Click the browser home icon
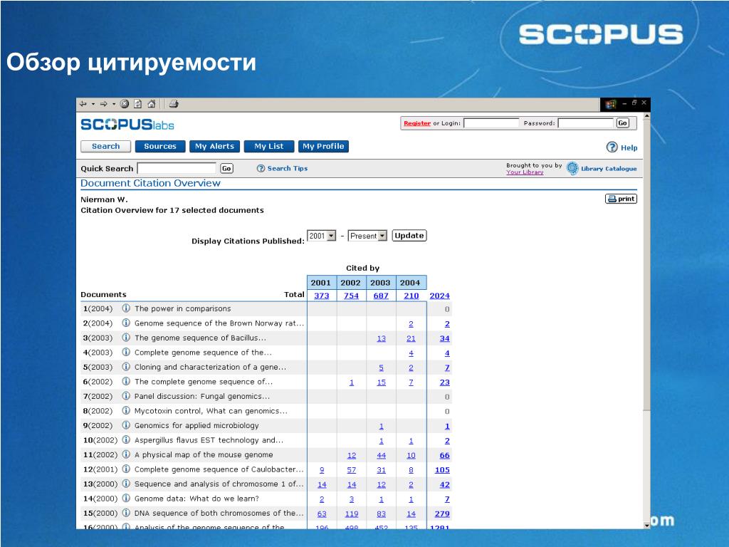 [x=151, y=104]
